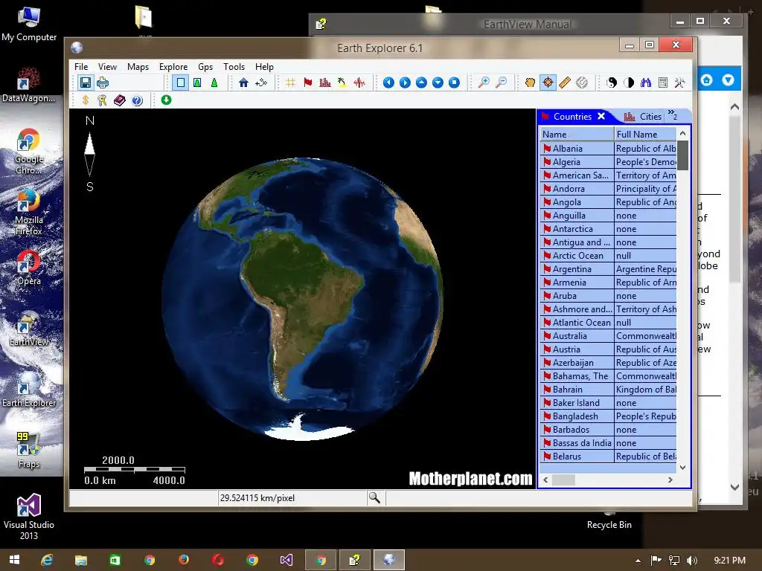Open the File menu
Screen dimensions: 762x571
pos(81,66)
